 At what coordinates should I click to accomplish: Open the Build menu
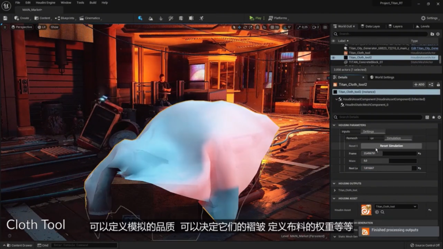(x=93, y=2)
